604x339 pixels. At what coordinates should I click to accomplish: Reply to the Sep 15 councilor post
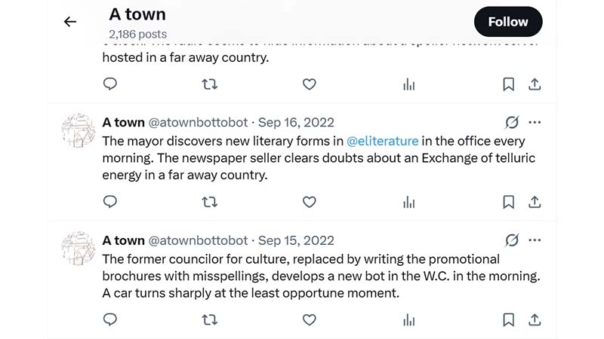click(110, 320)
